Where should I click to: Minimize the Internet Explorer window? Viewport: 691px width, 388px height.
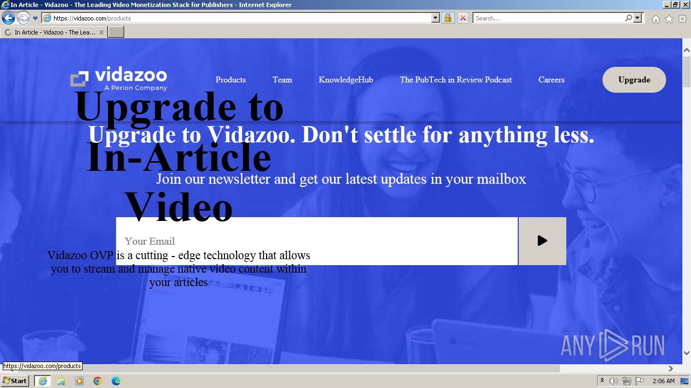coord(667,5)
